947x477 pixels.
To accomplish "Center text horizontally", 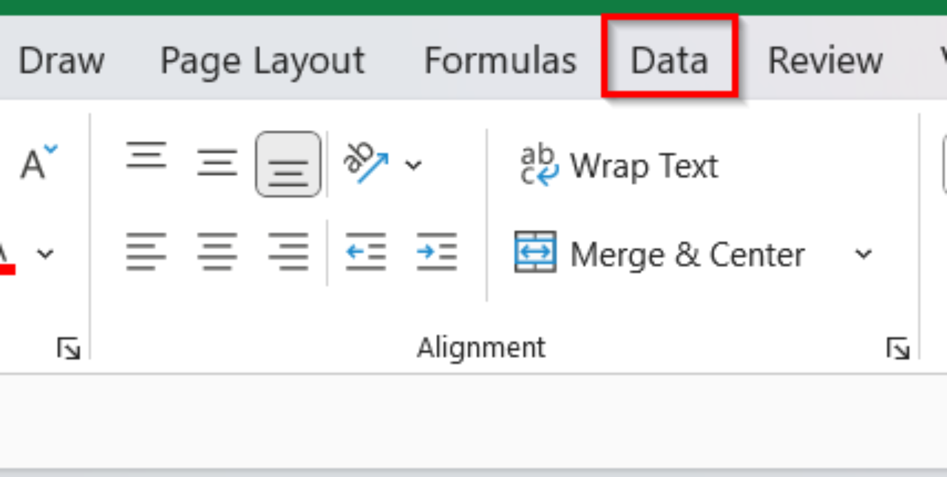I will pos(217,252).
